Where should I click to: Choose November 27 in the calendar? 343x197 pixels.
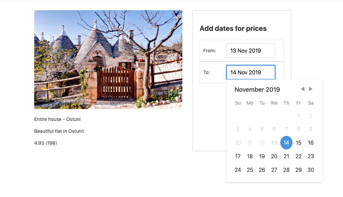[274, 170]
